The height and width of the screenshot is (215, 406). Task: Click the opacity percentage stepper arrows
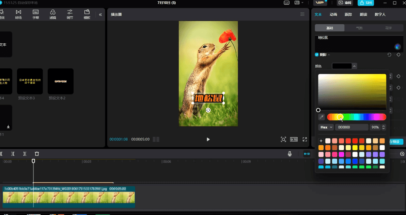pos(384,127)
